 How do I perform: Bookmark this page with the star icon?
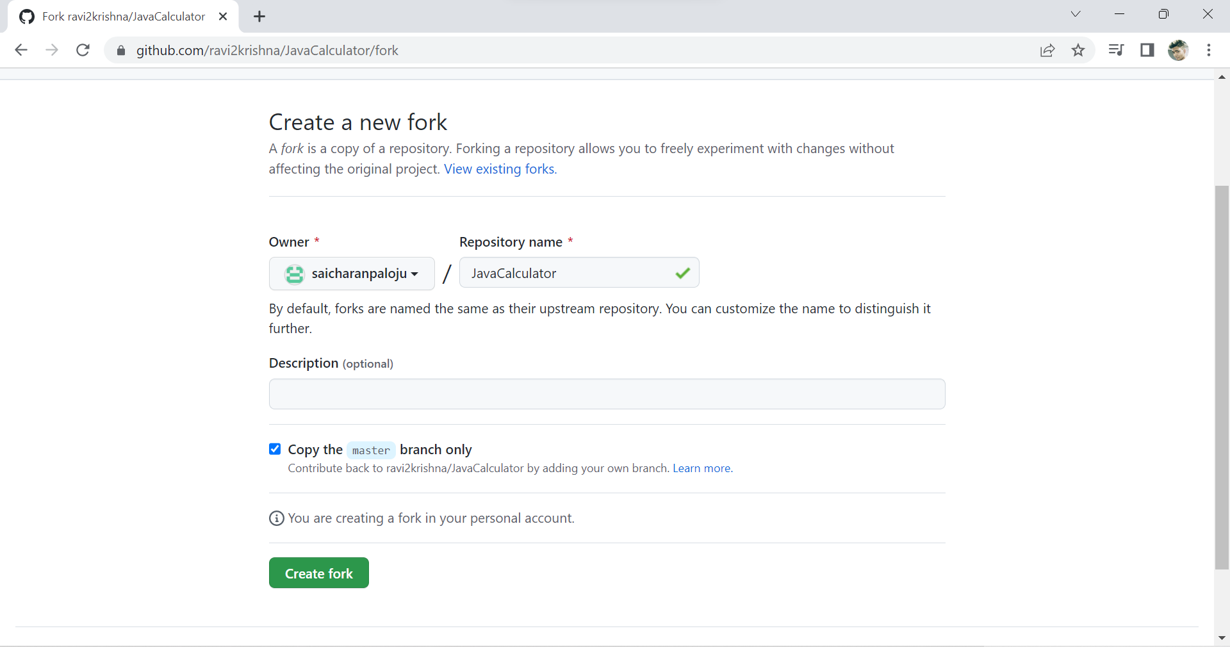click(x=1078, y=50)
